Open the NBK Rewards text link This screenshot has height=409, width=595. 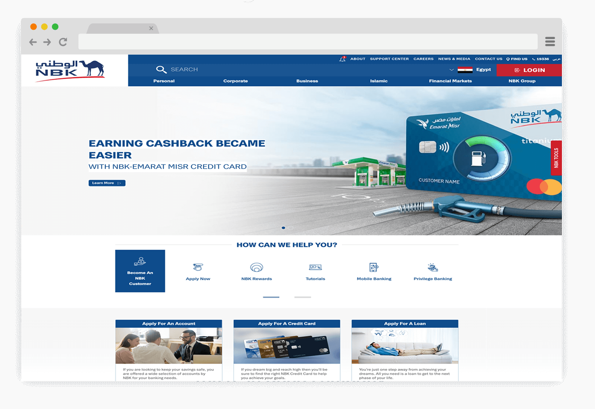(257, 279)
